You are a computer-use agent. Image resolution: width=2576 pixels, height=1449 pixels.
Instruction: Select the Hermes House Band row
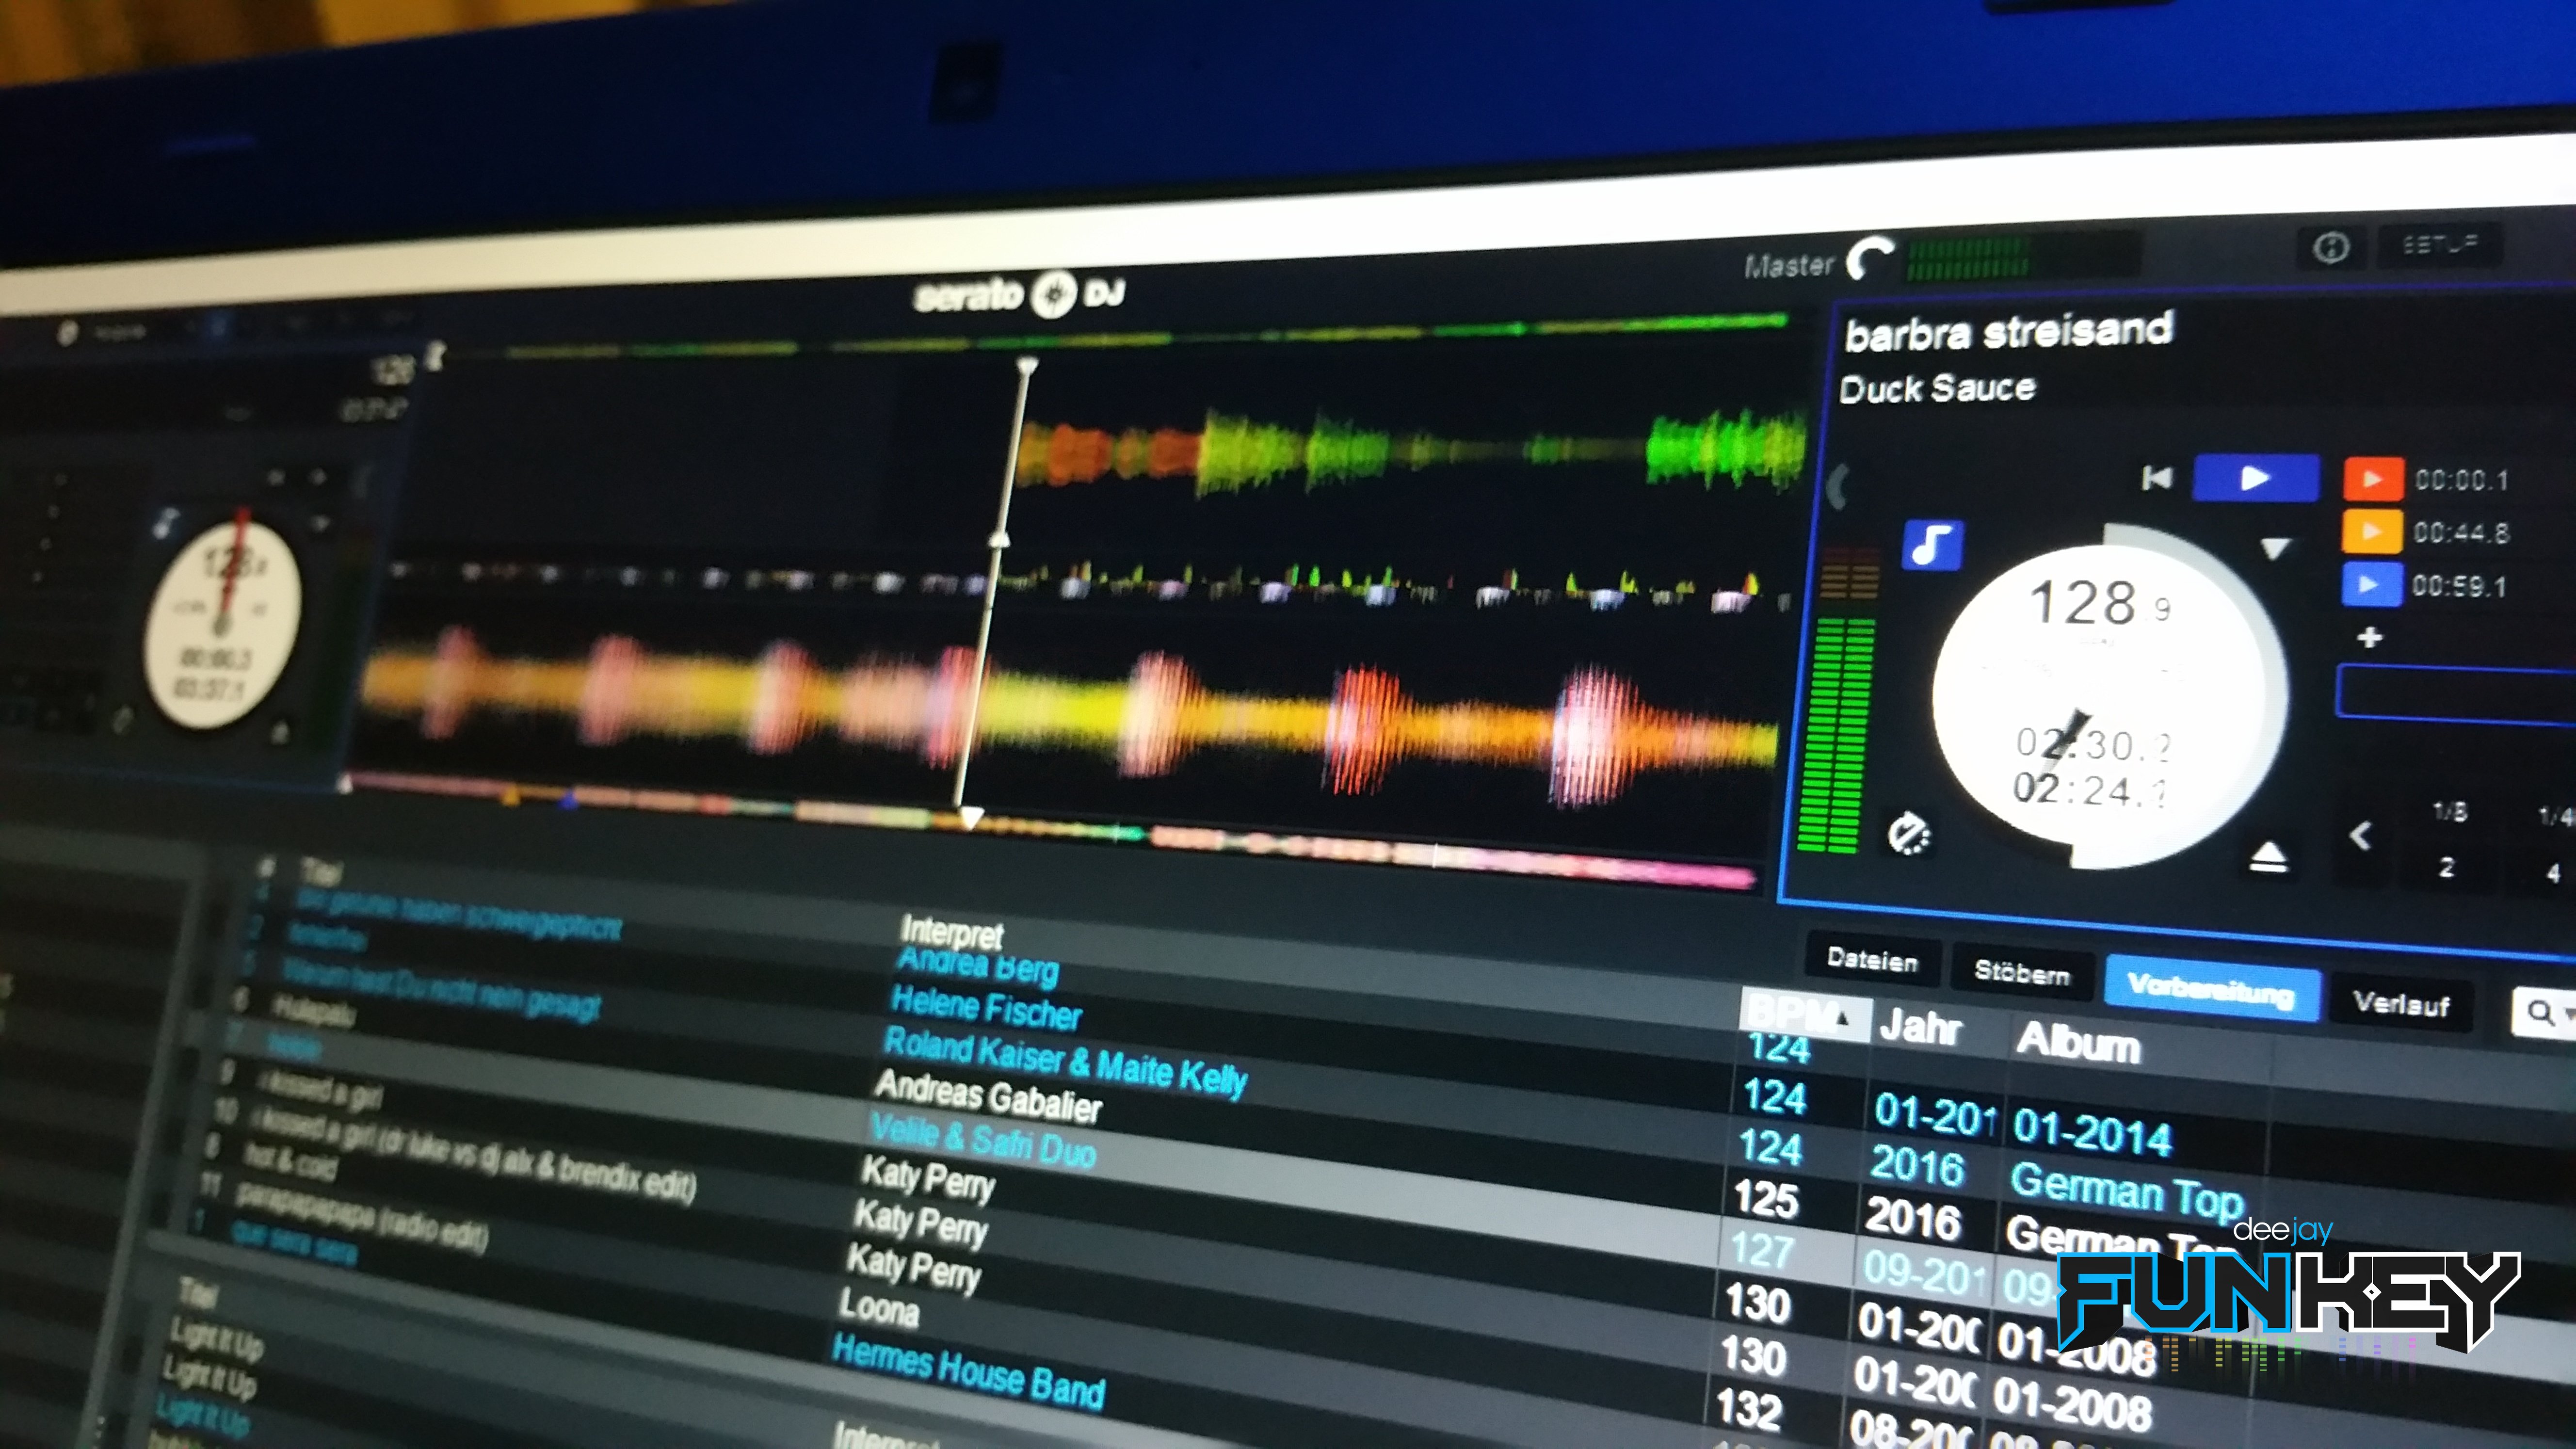point(968,1372)
